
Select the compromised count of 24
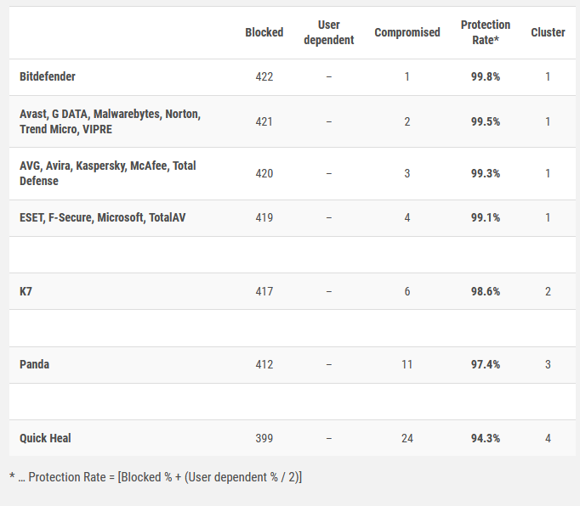point(407,438)
